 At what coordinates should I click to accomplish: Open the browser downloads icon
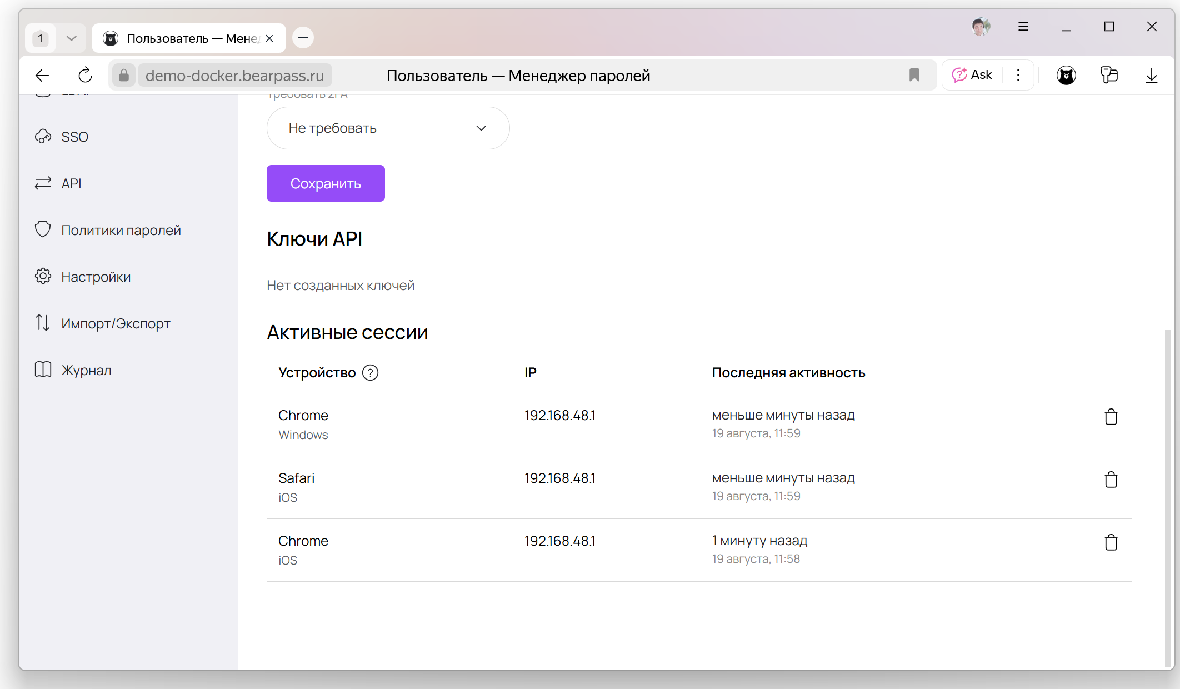point(1152,75)
